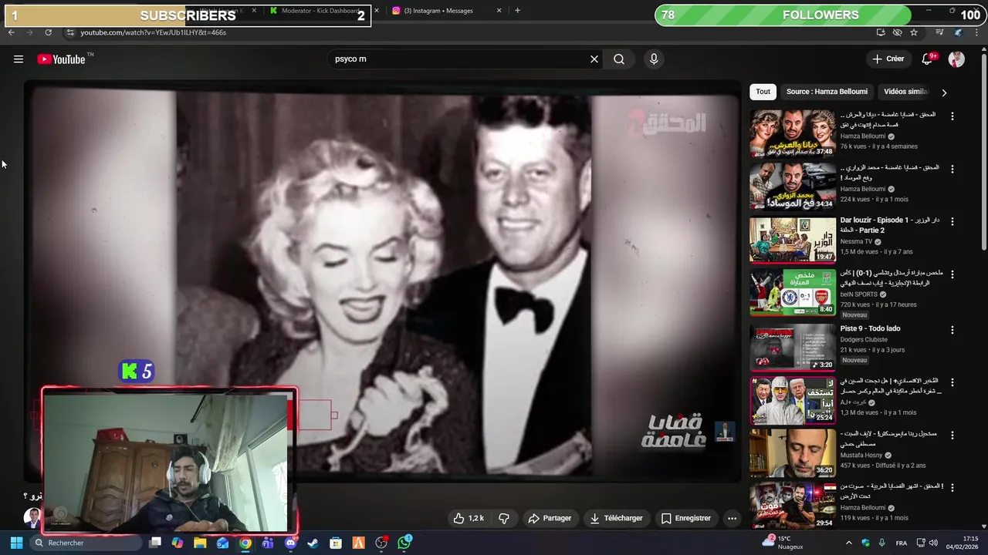Dislike the video
The height and width of the screenshot is (555, 988).
pyautogui.click(x=503, y=519)
